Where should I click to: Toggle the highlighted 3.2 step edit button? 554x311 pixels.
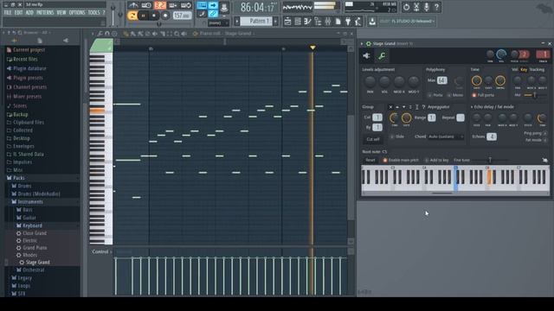point(159,5)
